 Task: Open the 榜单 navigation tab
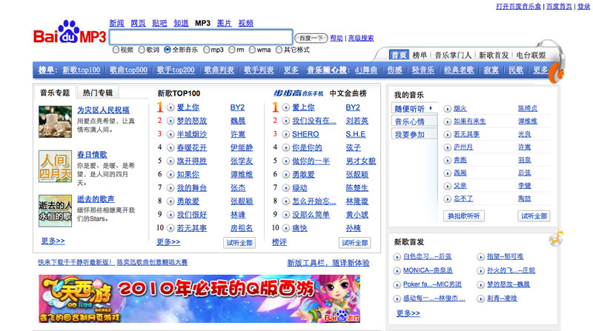click(420, 55)
